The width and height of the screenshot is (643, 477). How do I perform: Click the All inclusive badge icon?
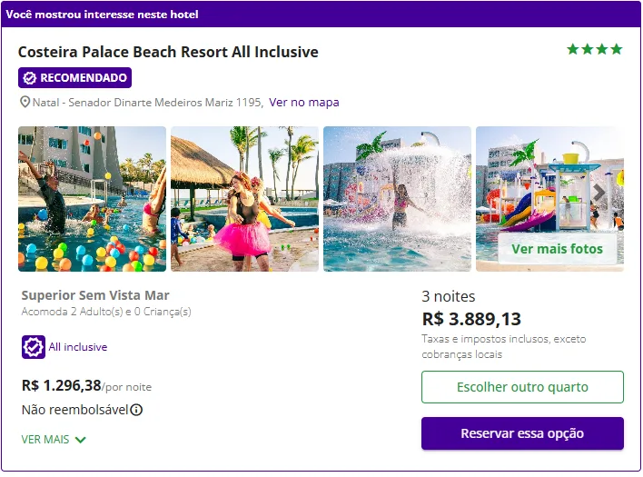[34, 347]
